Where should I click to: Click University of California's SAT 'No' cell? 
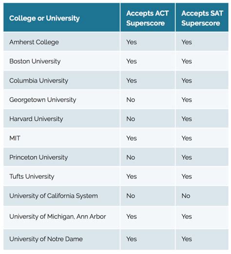point(202,195)
